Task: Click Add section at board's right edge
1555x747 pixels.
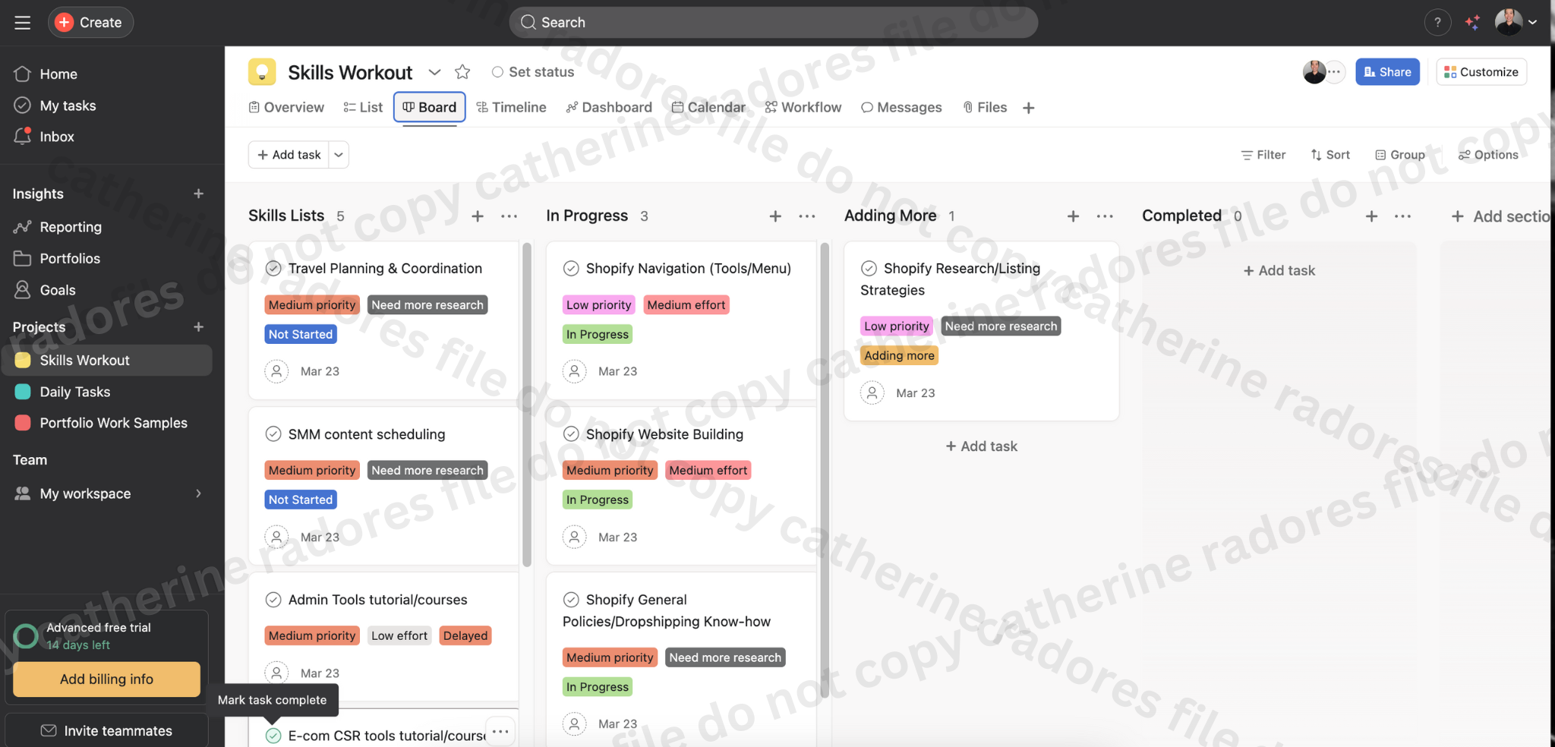Action: [x=1501, y=216]
